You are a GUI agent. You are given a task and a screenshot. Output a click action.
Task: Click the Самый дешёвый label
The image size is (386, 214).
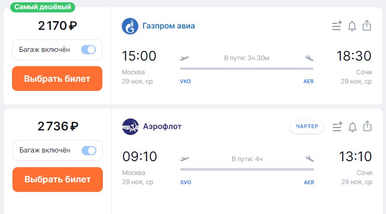(x=42, y=7)
